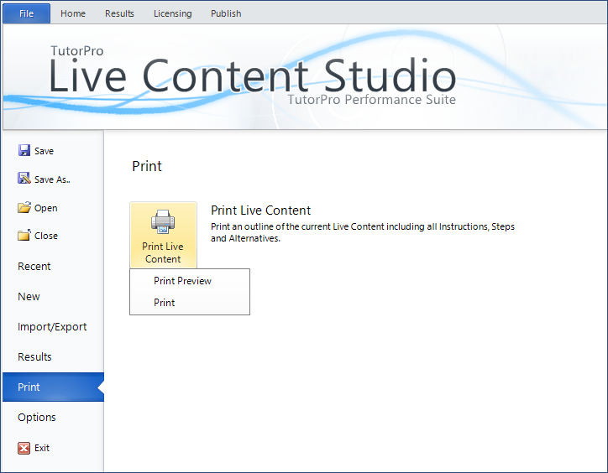Open Import/Export in the sidebar
The height and width of the screenshot is (473, 608).
[52, 327]
